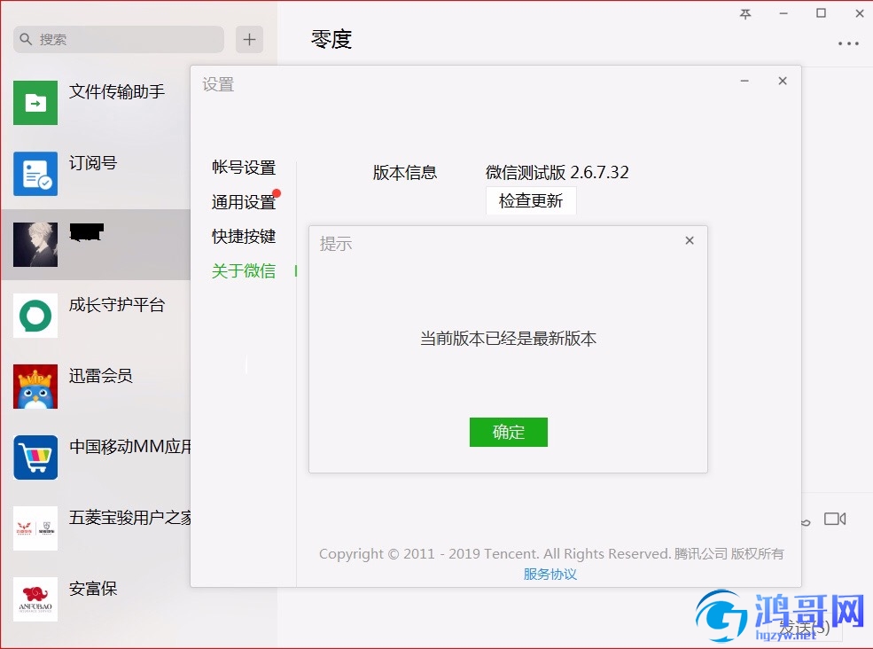873x649 pixels.
Task: Pin the WeChat window on top
Action: [745, 14]
